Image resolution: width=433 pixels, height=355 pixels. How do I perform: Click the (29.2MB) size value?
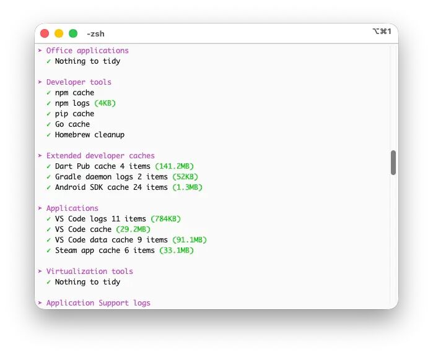(x=133, y=229)
